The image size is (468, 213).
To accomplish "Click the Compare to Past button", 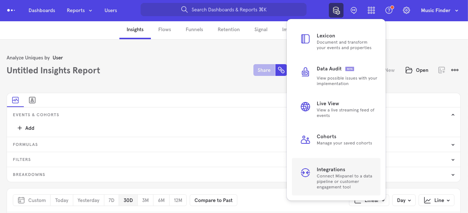I will click(213, 200).
